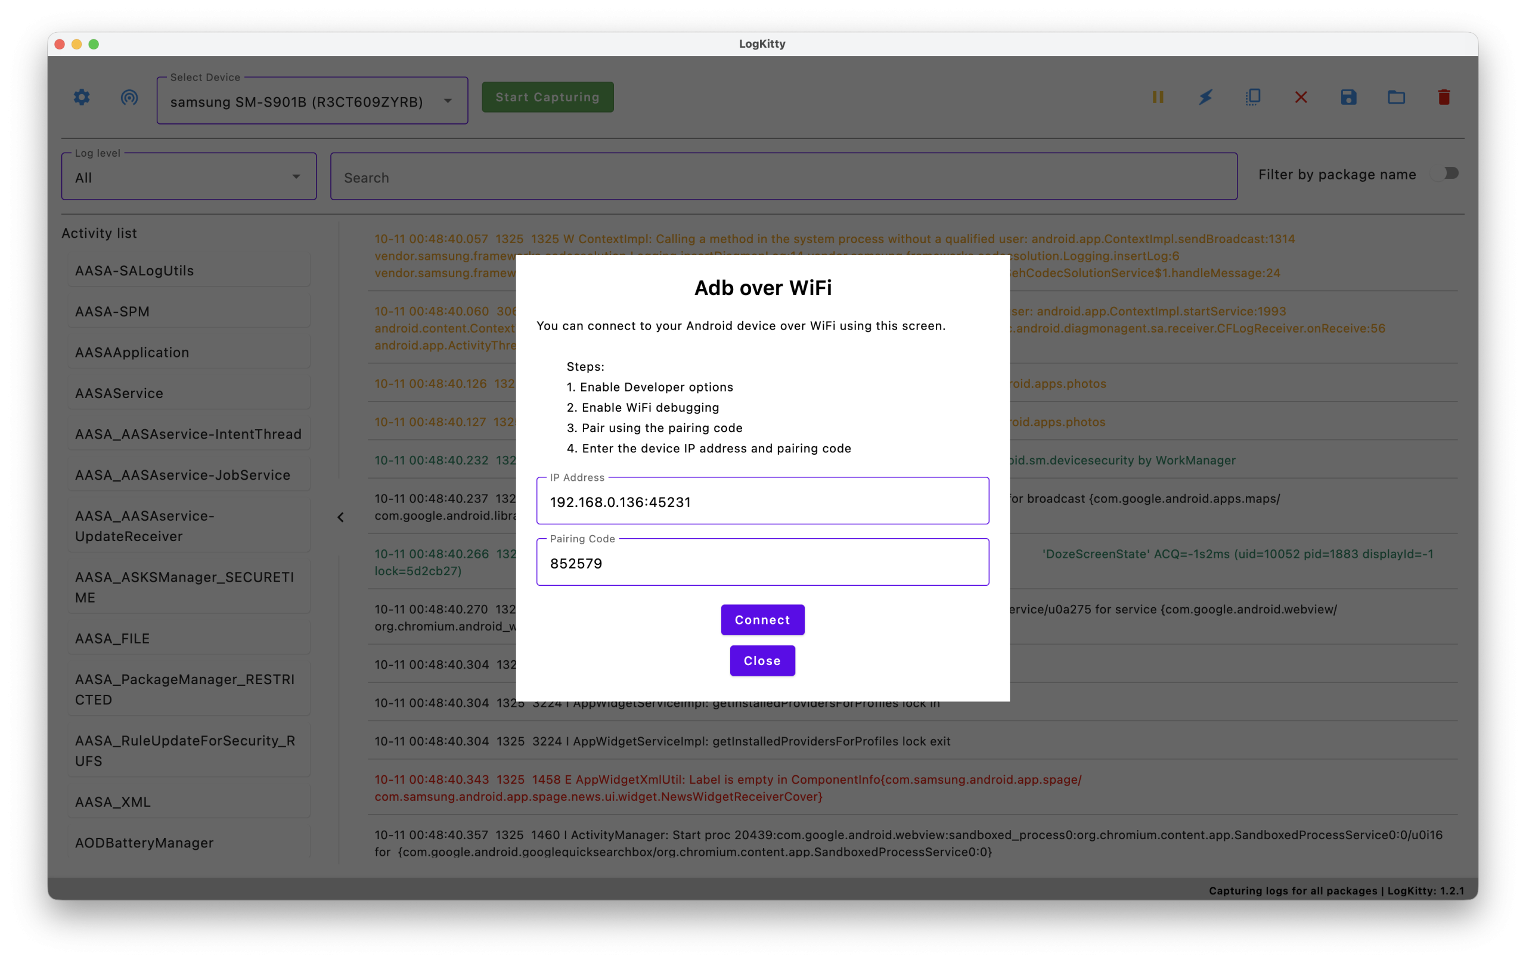1526x963 pixels.
Task: Click the red trash delete icon
Action: pyautogui.click(x=1444, y=97)
